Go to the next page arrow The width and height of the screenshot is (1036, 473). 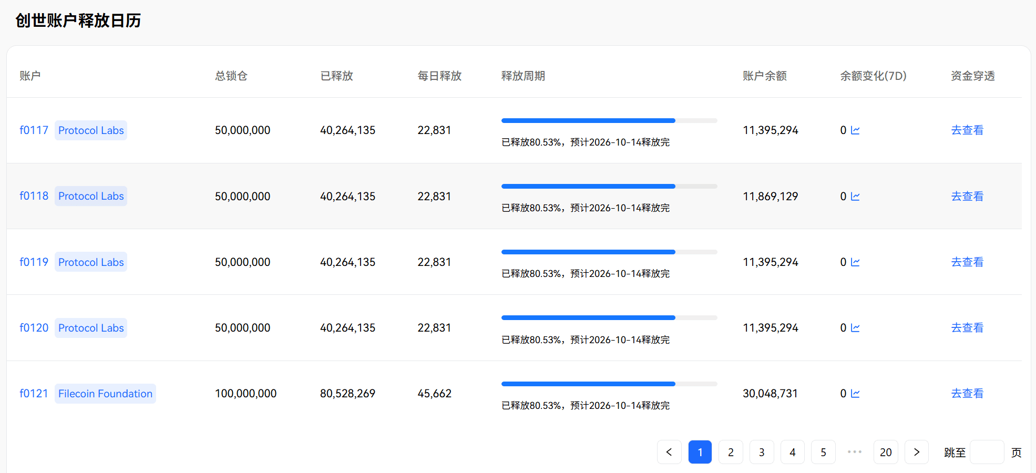(917, 452)
